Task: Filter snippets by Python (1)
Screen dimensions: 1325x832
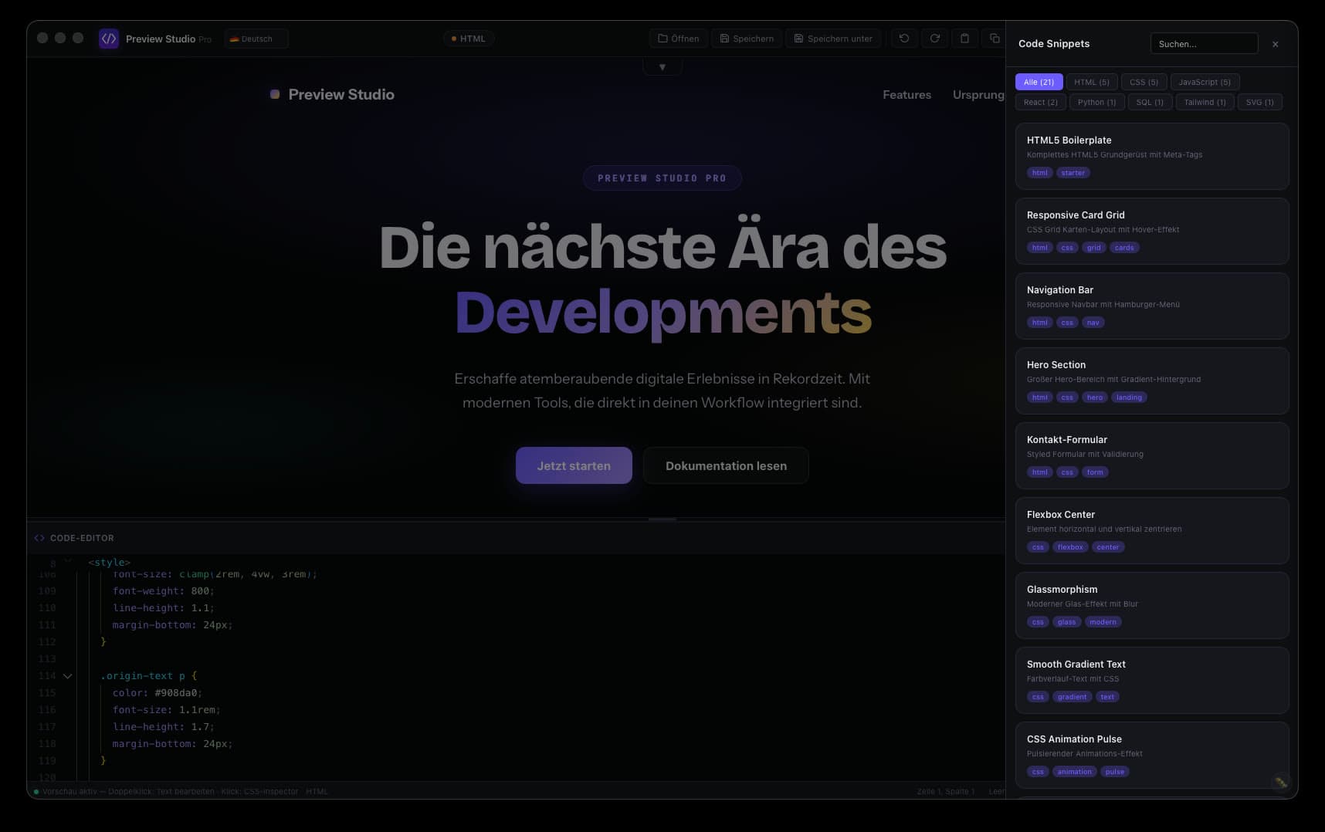Action: (1096, 102)
